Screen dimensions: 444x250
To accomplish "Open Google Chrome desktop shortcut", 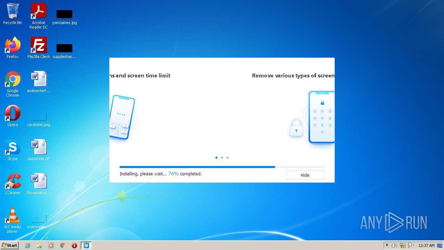I will 12,84.
